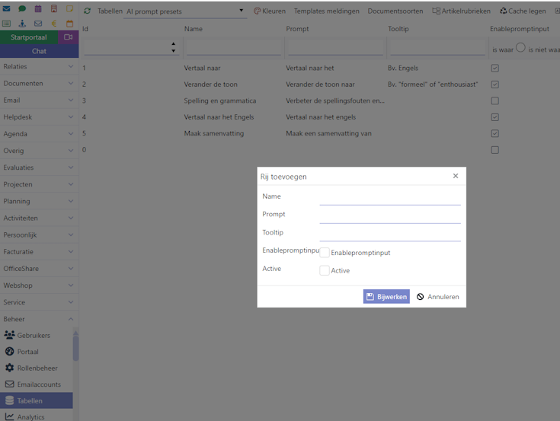
Task: Open Templates meldingen from toolbar
Action: (326, 11)
